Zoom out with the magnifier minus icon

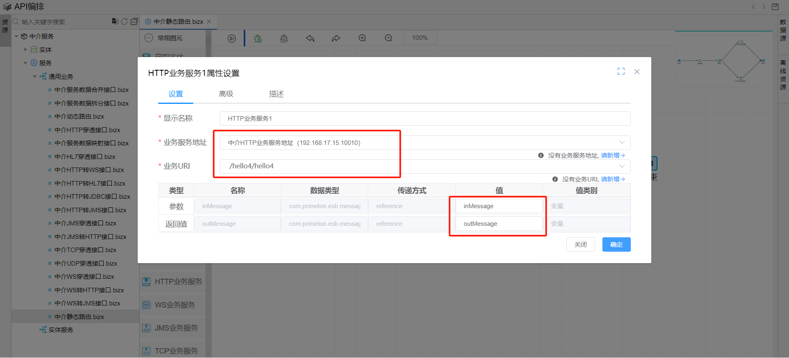click(388, 38)
